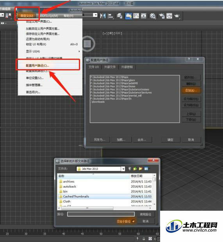This screenshot has height=242, width=223.
Task: Open the Material Editor icon
Action: click(x=153, y=16)
